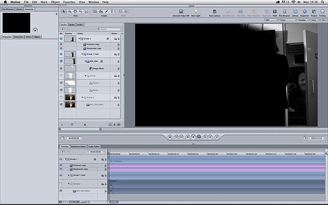Select the Pan hand tool
Screen dimensions: 328x205
(x=75, y=11)
